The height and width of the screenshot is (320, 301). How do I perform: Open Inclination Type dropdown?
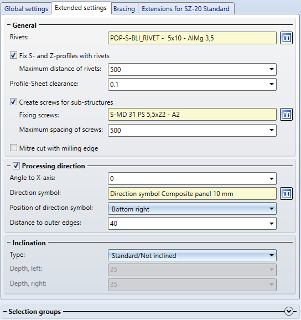(192, 255)
